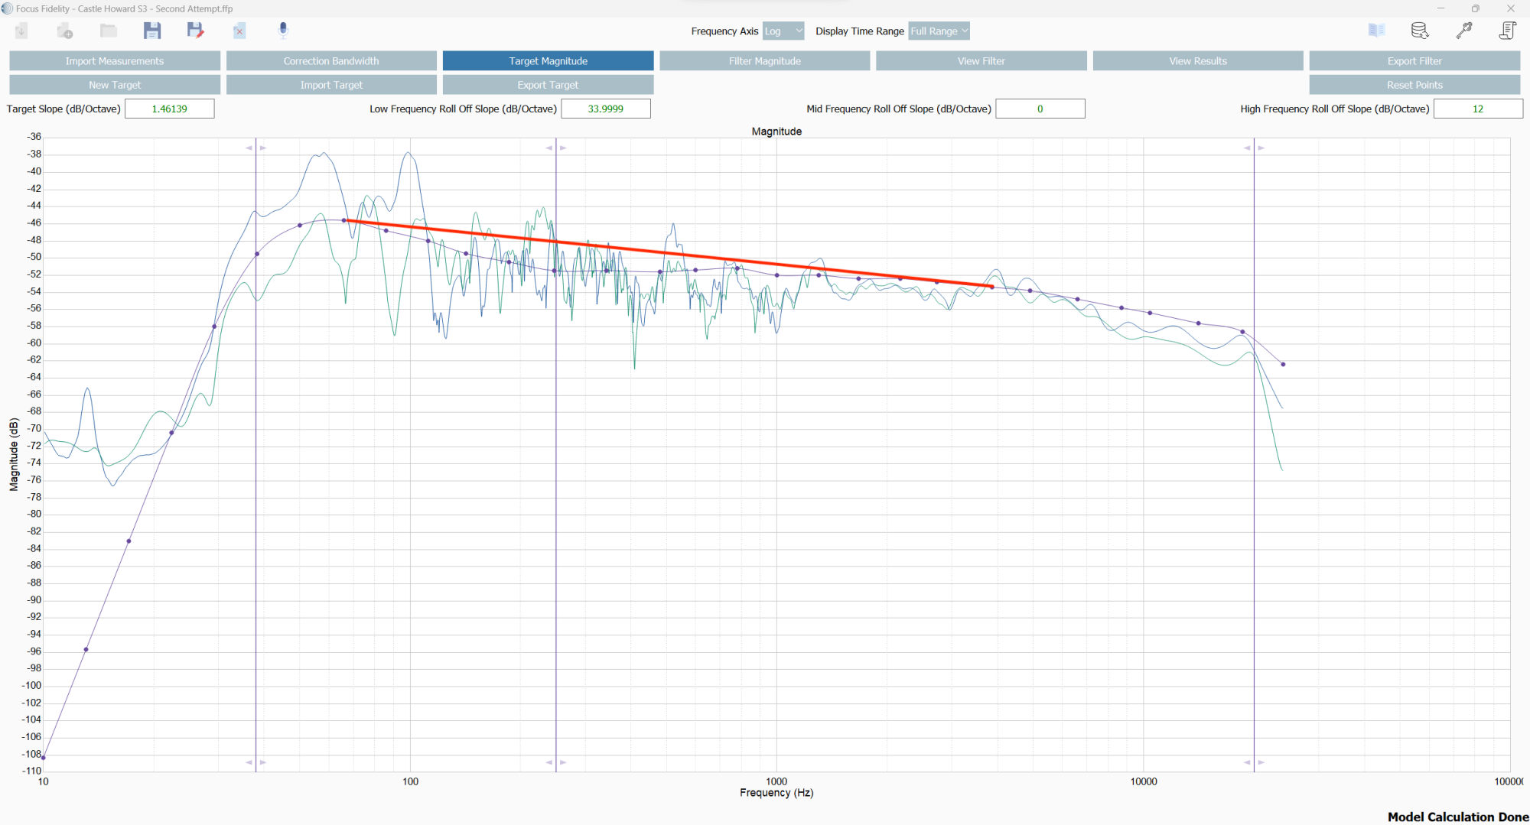Switch to the Filter Magnitude tab
Screen dimensions: 1530x825
(x=764, y=61)
